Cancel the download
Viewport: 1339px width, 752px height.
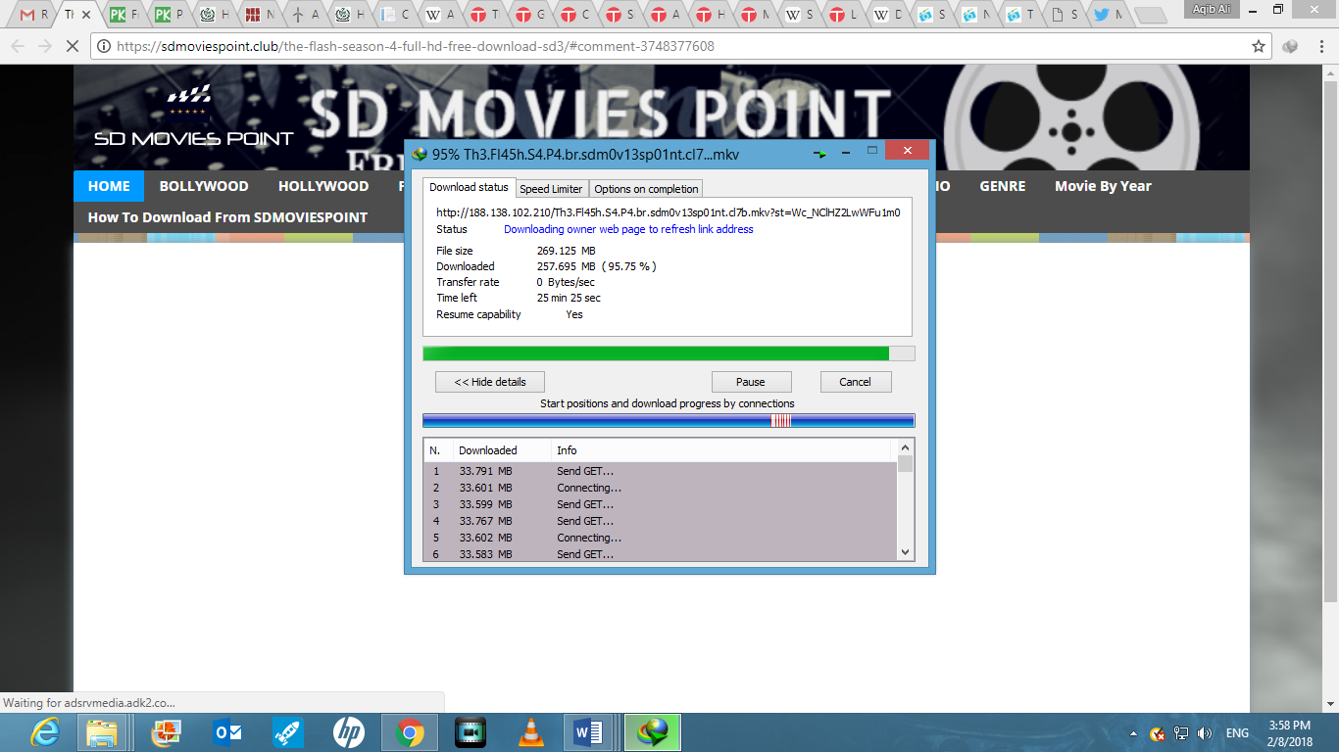coord(855,382)
